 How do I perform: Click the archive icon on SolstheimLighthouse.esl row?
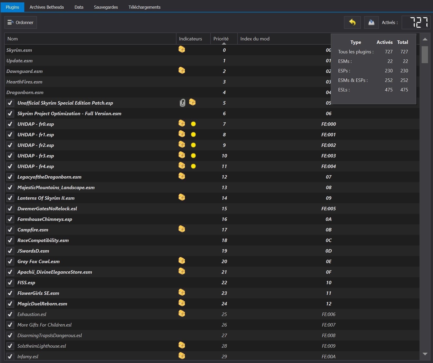tap(182, 345)
